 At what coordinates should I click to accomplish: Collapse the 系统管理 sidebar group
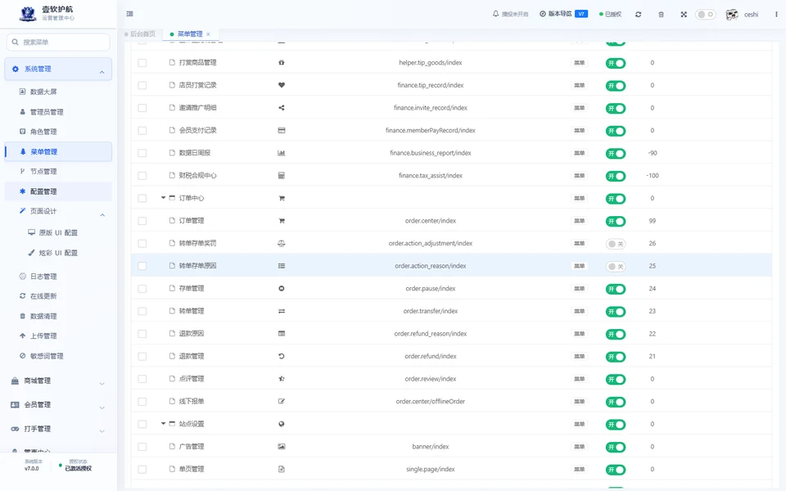point(58,69)
